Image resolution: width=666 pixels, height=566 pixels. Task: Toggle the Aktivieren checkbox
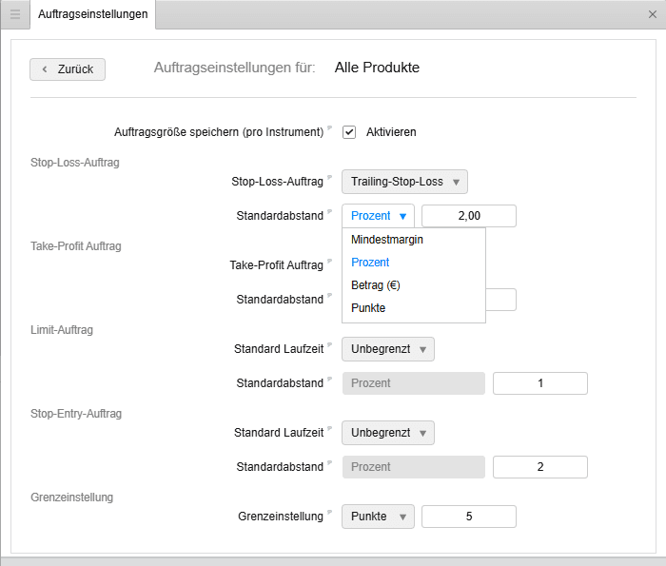click(x=349, y=132)
